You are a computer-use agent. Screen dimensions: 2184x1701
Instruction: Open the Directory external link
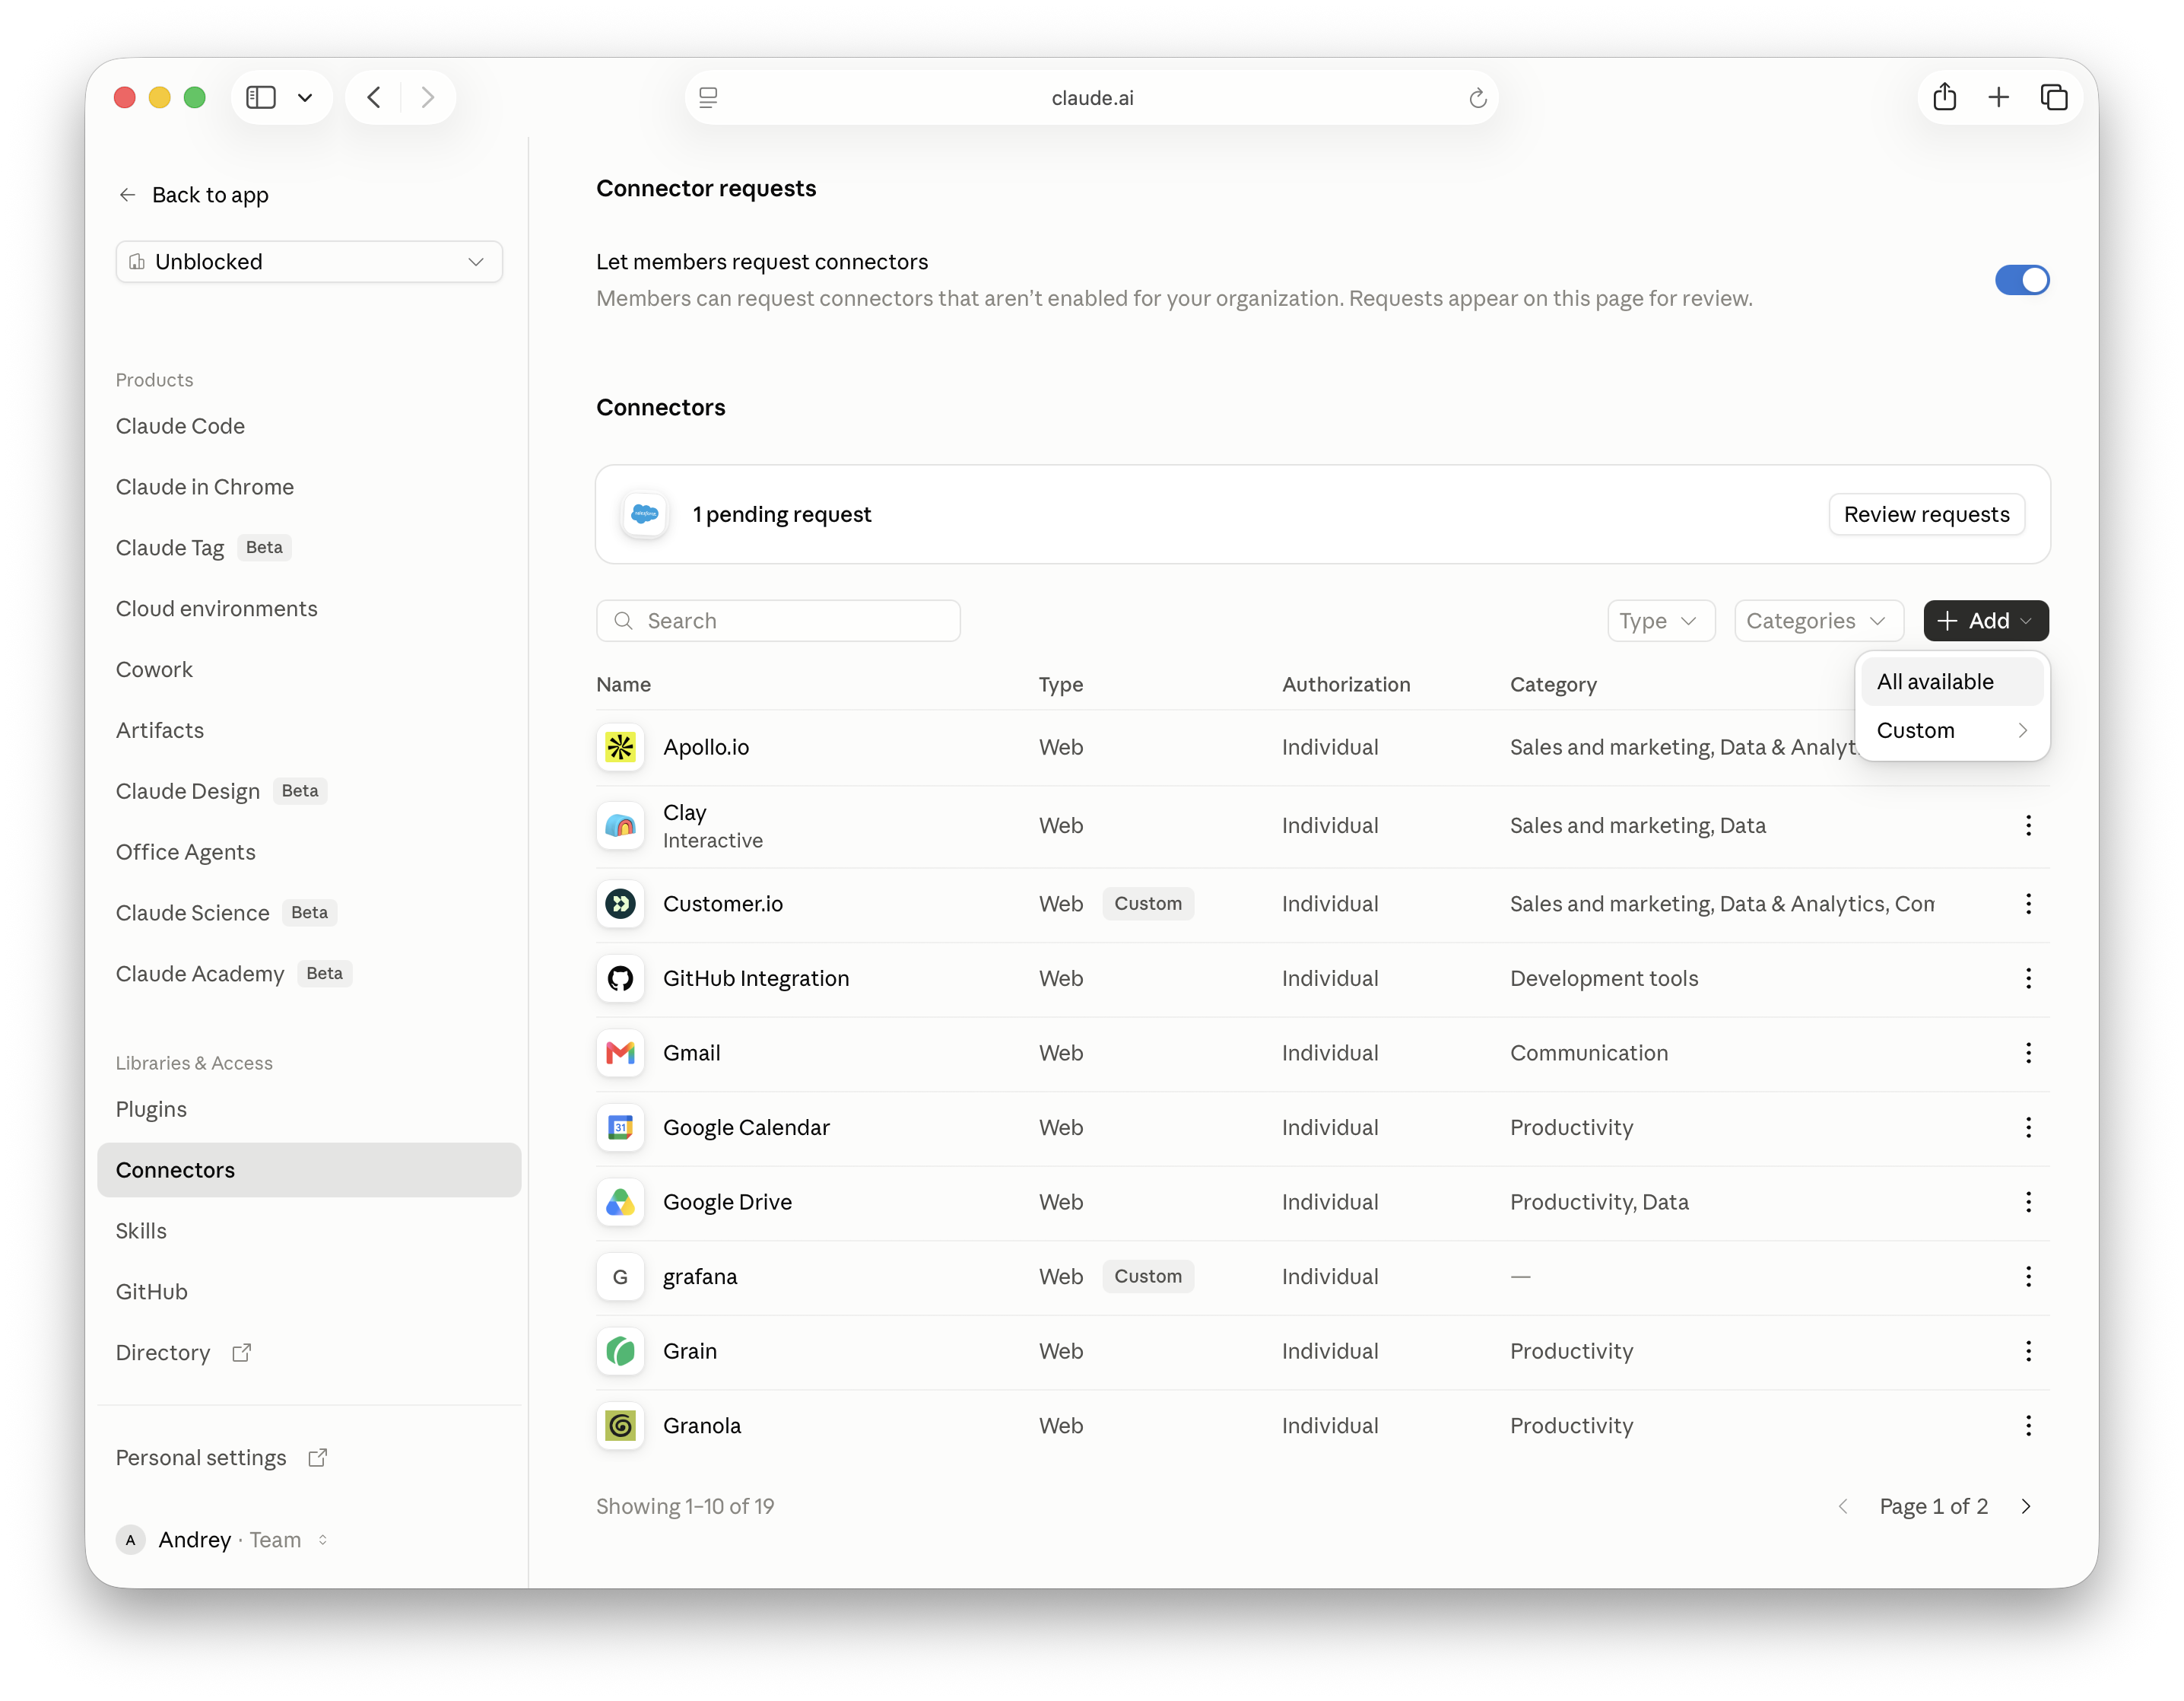tap(183, 1353)
